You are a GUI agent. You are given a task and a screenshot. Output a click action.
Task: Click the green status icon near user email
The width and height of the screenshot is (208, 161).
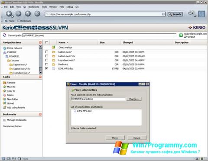[x=181, y=35]
